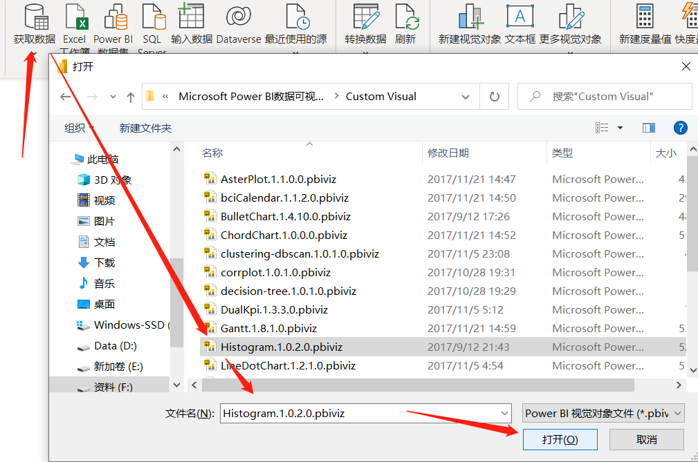Image resolution: width=698 pixels, height=462 pixels.
Task: Click navigation pane scrollbar up arrow
Action: pyautogui.click(x=176, y=149)
